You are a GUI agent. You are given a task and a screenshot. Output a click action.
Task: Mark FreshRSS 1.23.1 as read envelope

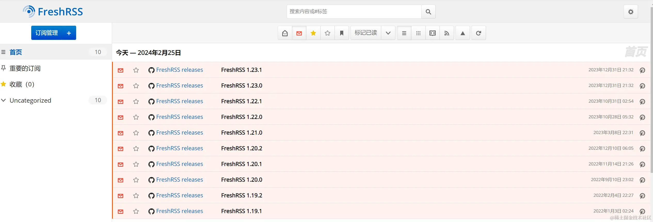(x=121, y=70)
